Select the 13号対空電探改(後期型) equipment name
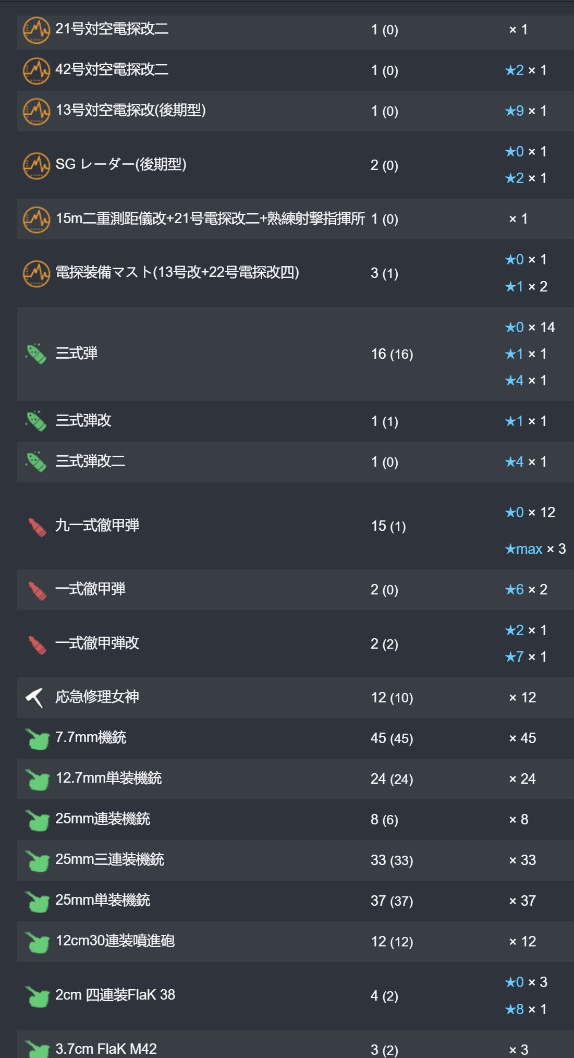 click(x=131, y=110)
